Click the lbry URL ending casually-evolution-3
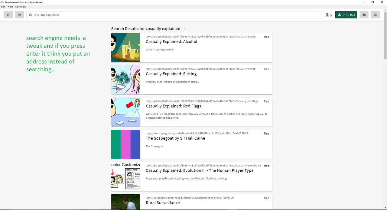Viewport: 387px width, 210px height. pos(203,166)
